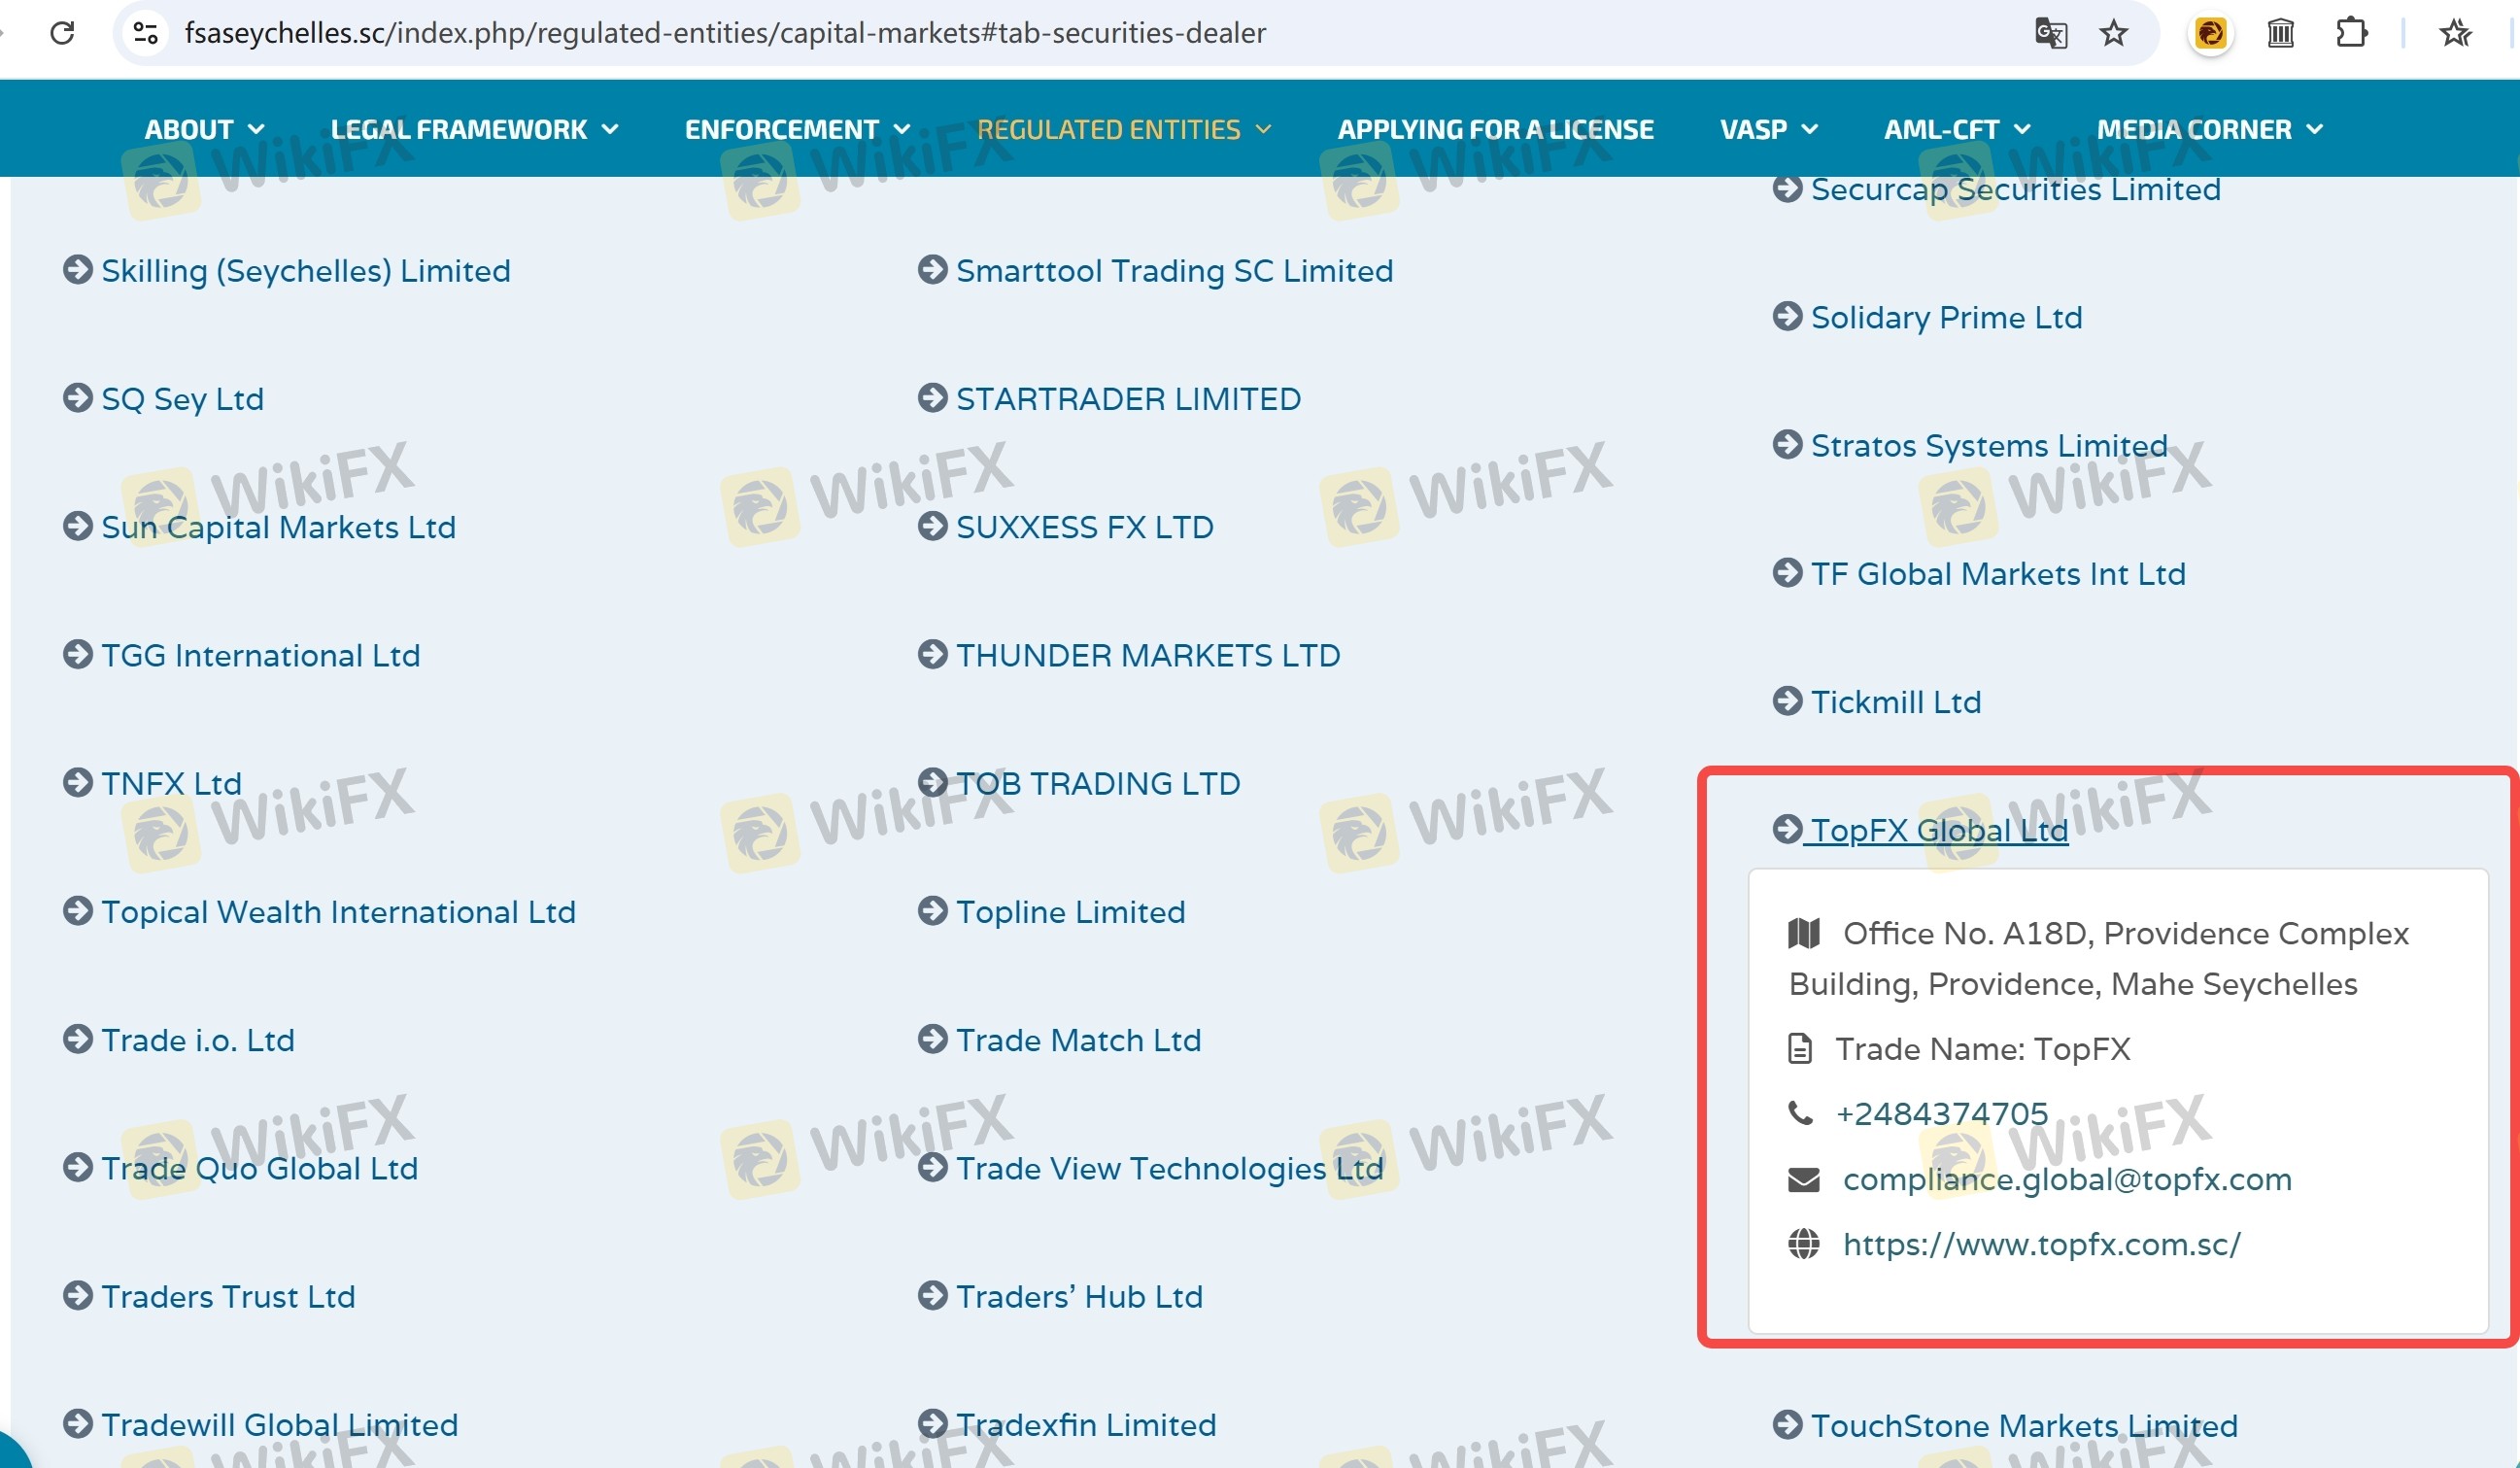Click the arrow icon beside SQ Sey Ltd
This screenshot has height=1468, width=2520.
[78, 398]
